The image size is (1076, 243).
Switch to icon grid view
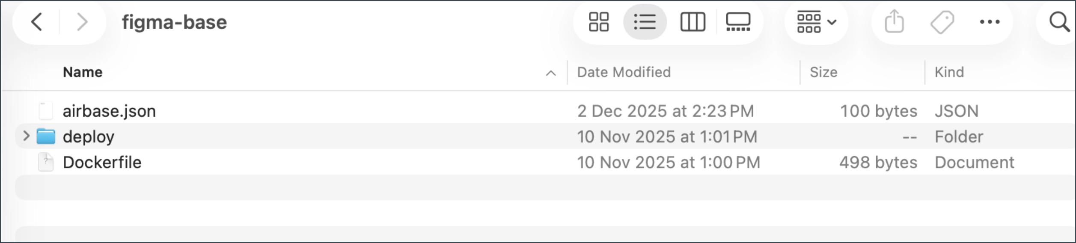pos(598,22)
